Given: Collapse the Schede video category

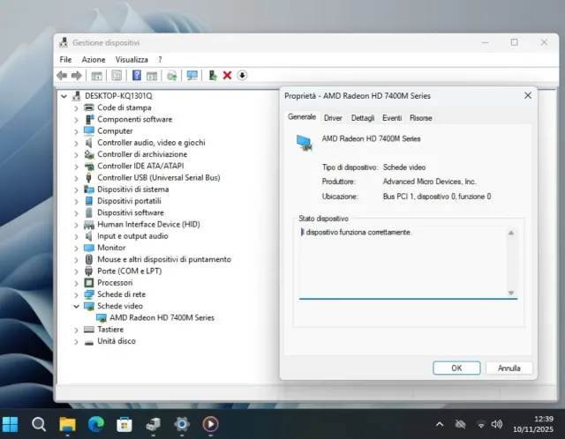Looking at the screenshot, I should click(77, 306).
